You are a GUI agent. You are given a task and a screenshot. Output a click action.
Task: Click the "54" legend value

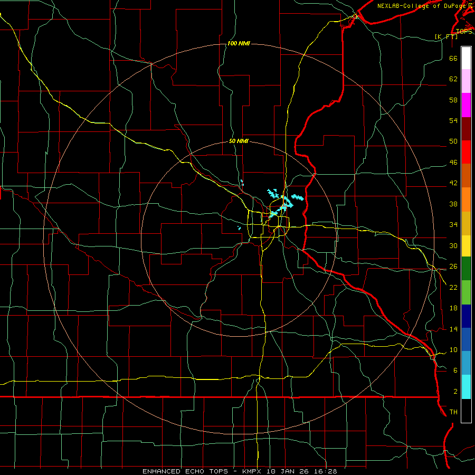coord(453,120)
